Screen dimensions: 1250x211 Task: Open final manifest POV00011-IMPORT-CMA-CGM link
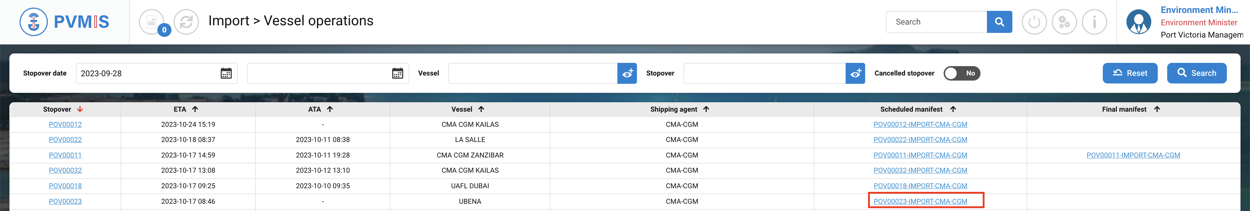coord(1133,155)
